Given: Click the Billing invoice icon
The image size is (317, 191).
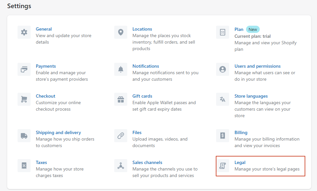Looking at the screenshot, I should 223,136.
